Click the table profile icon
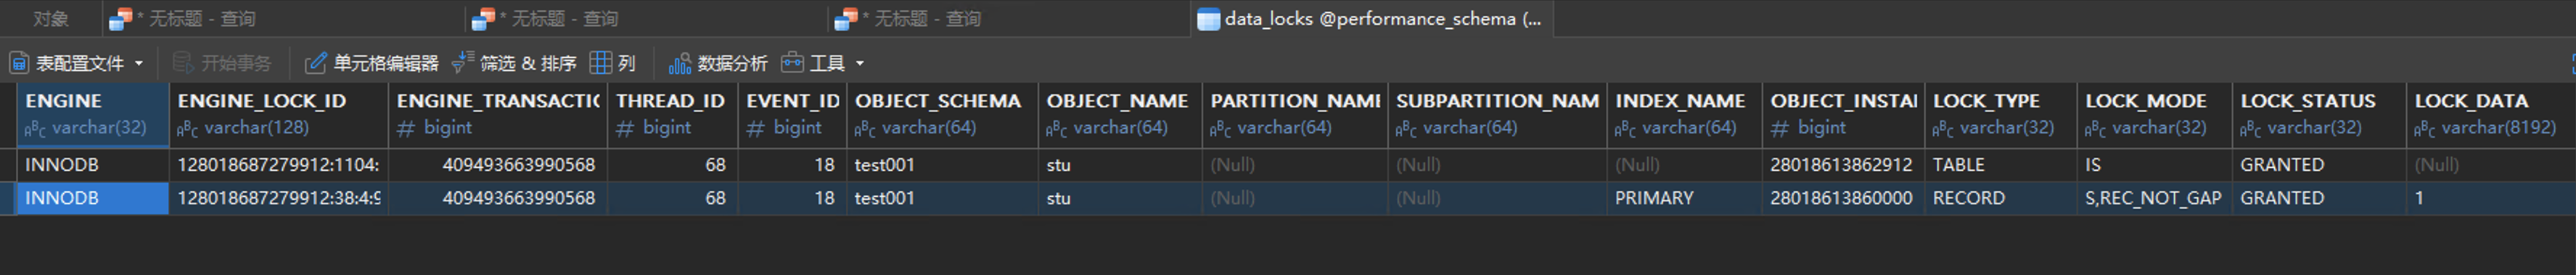The image size is (2576, 275). 19,63
